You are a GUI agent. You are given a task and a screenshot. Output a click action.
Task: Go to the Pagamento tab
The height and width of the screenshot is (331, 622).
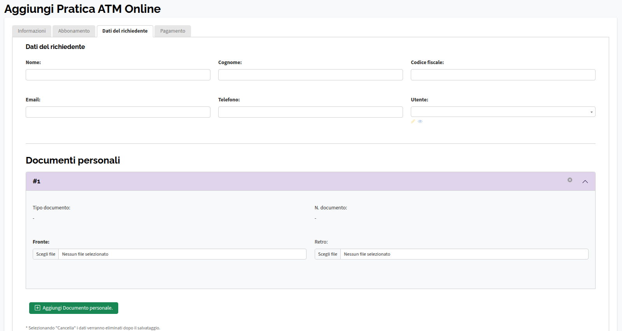tap(173, 31)
